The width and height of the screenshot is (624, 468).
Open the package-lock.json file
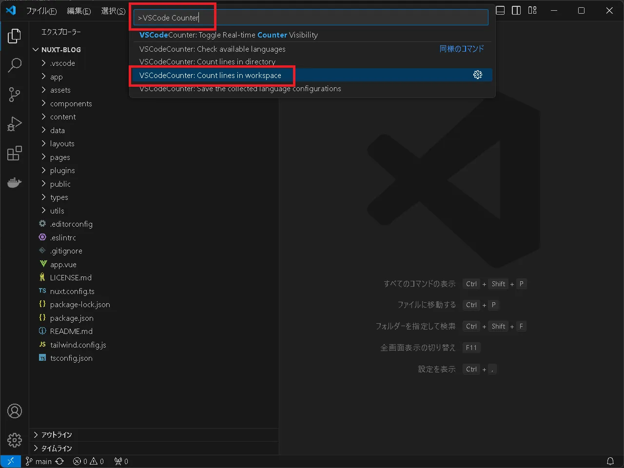154,305
